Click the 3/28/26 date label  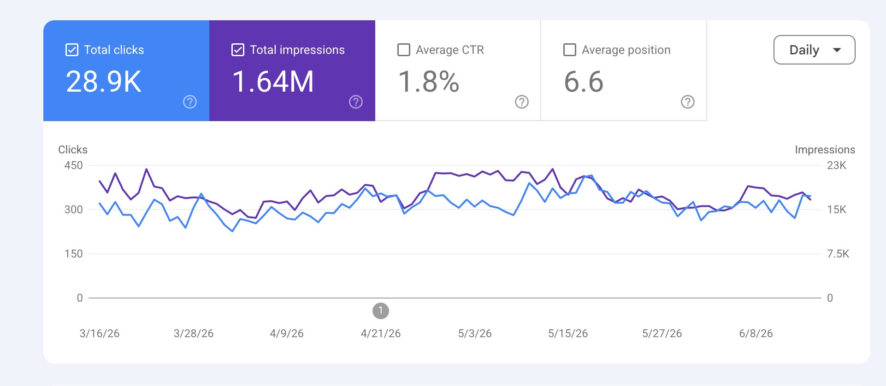pyautogui.click(x=194, y=333)
